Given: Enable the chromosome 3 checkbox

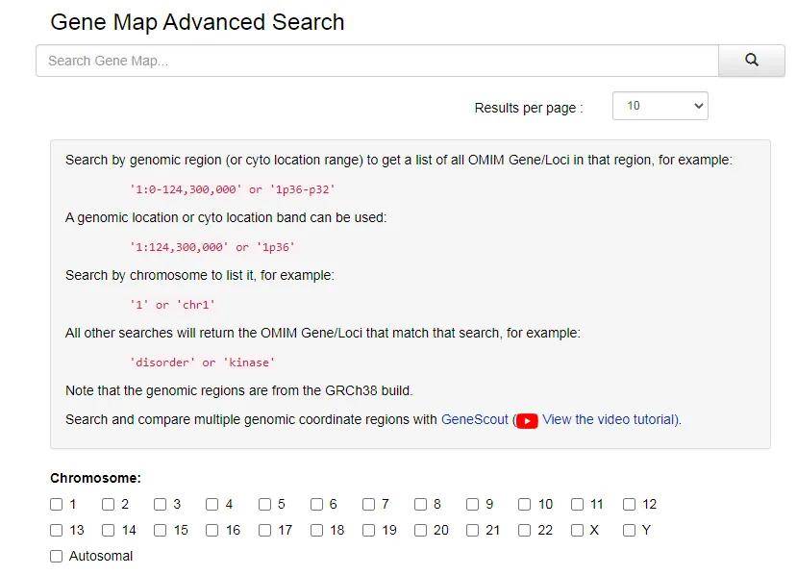Looking at the screenshot, I should (x=161, y=504).
